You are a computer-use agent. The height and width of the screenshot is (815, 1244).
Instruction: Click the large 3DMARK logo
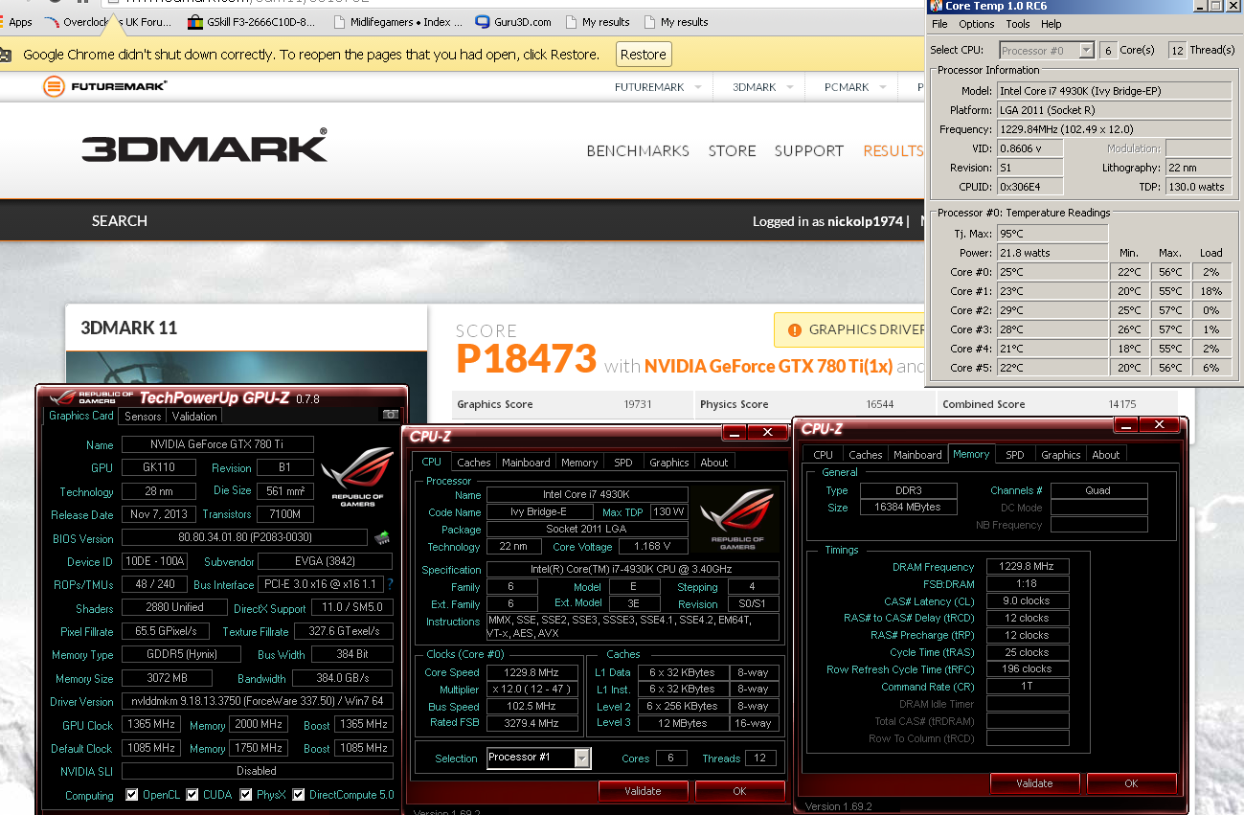204,147
